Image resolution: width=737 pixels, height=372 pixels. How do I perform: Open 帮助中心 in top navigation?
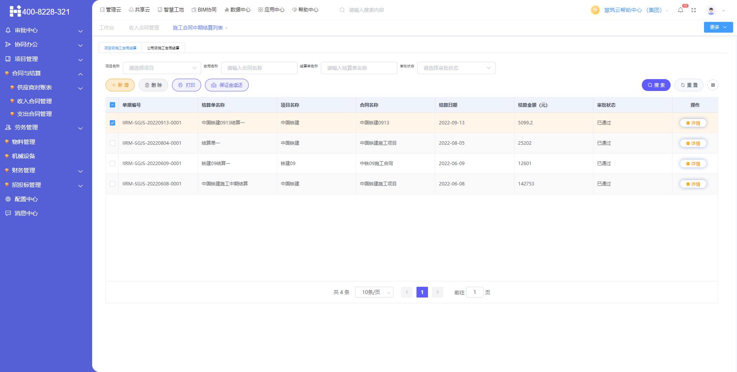click(x=305, y=10)
